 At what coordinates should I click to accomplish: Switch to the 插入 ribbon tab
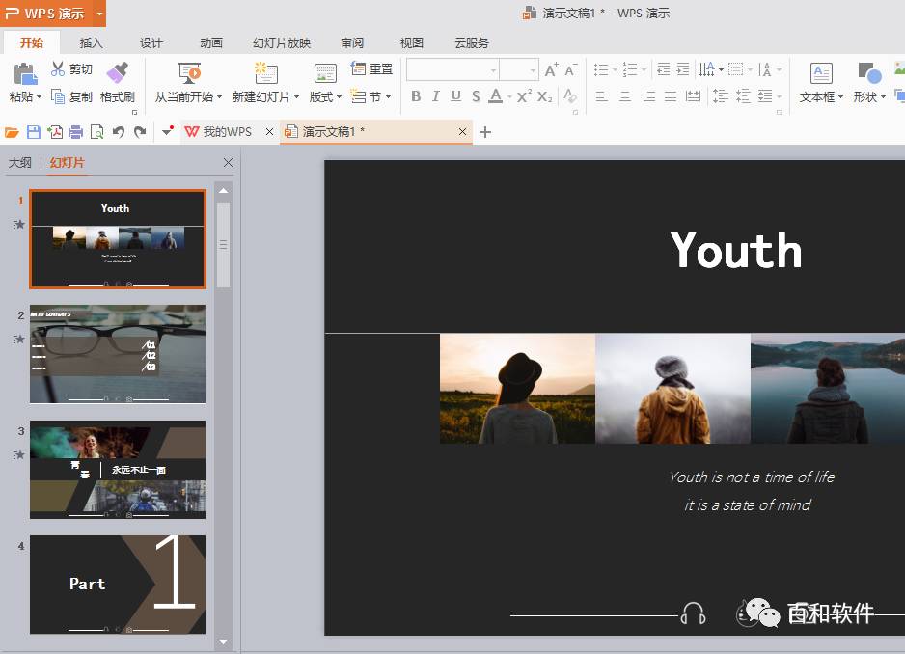pos(91,42)
